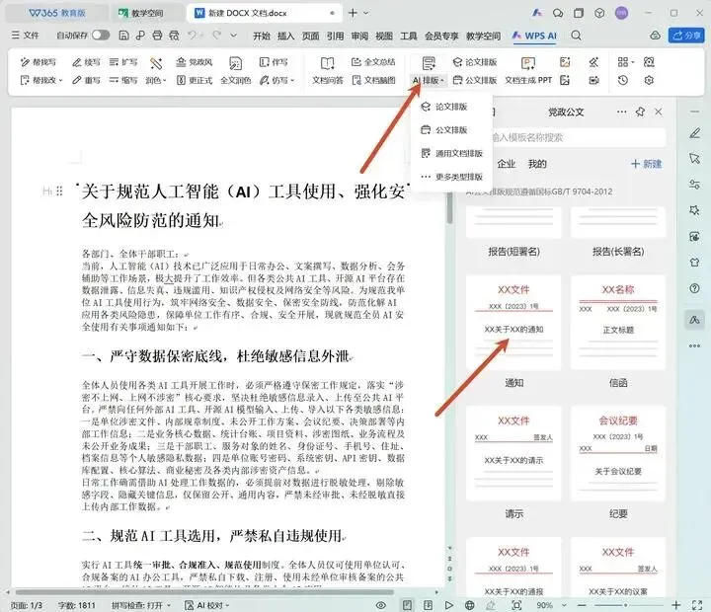Choose 更多类型排版 from dropdown menu
The height and width of the screenshot is (612, 711).
coord(451,177)
